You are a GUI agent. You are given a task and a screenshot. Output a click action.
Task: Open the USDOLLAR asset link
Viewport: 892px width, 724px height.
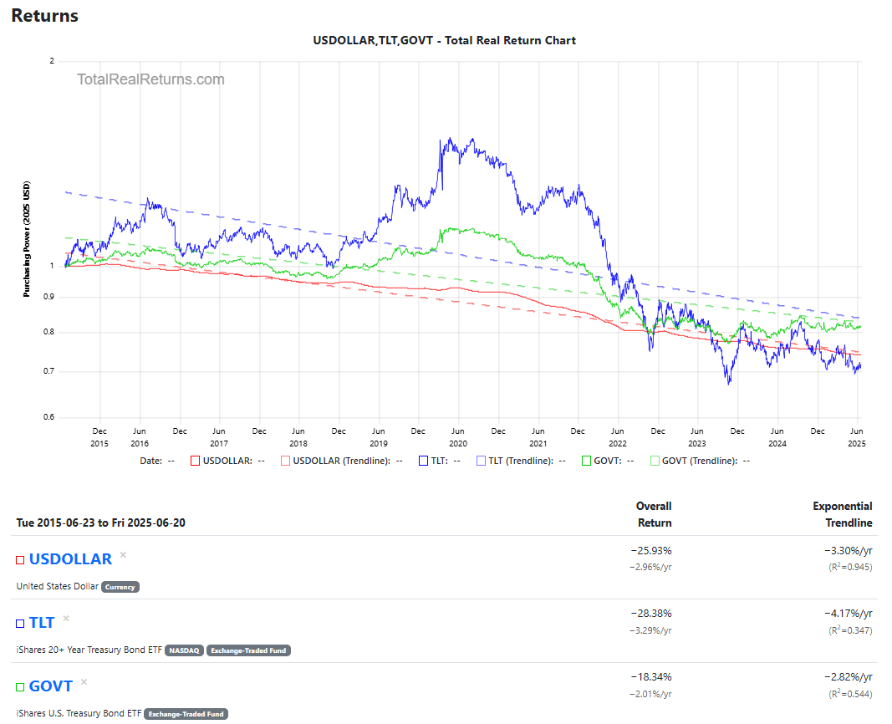pos(70,559)
